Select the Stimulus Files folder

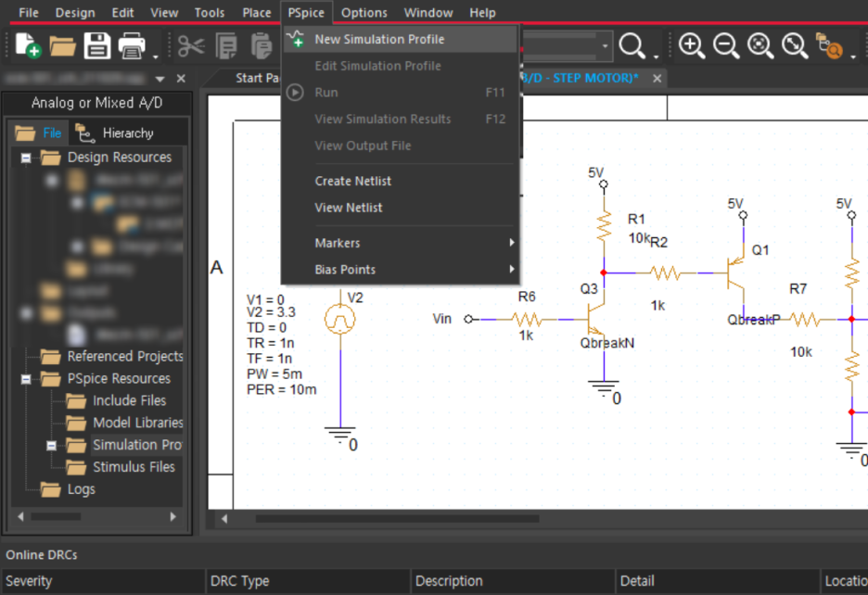121,467
